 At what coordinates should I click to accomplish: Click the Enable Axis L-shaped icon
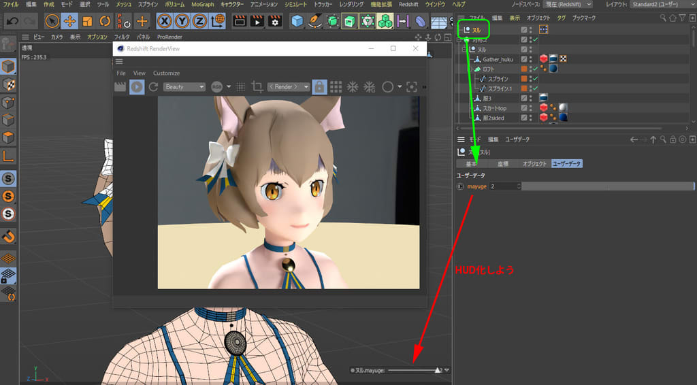pyautogui.click(x=8, y=156)
